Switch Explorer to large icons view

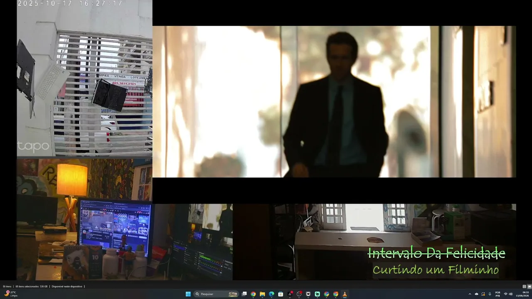[x=530, y=287]
